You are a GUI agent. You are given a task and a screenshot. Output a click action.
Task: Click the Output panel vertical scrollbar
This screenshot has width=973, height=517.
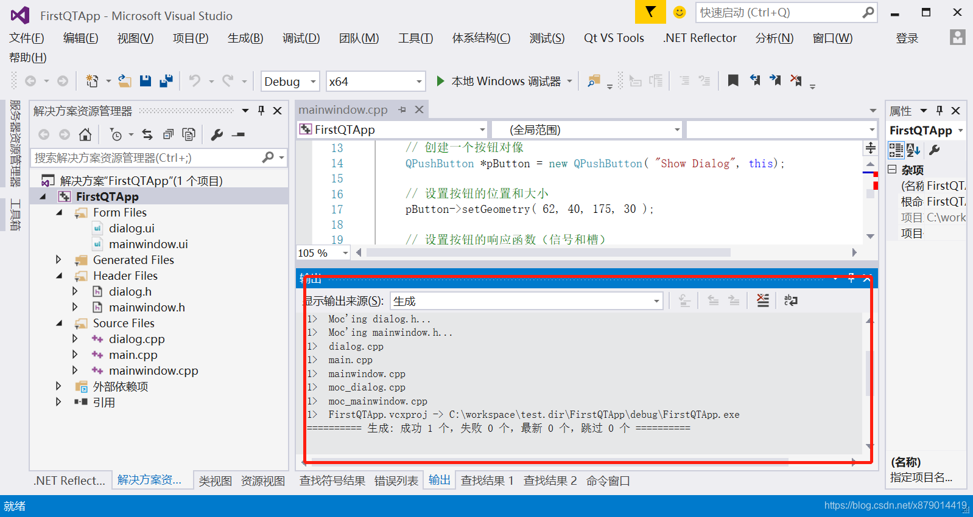(869, 374)
